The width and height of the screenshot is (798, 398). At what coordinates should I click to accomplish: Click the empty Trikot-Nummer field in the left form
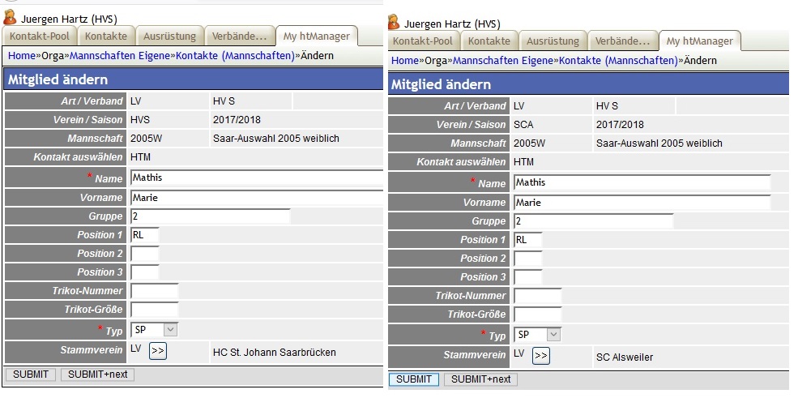154,291
